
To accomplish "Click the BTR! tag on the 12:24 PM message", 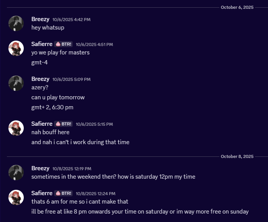I will pos(64,193).
